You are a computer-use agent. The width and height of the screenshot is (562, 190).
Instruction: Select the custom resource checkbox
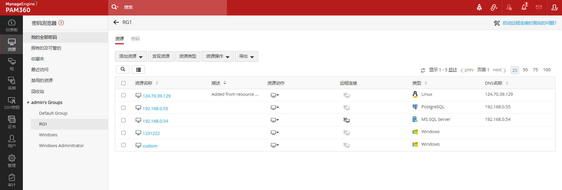123,145
